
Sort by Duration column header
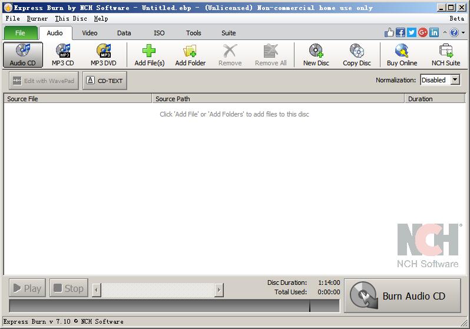click(435, 98)
